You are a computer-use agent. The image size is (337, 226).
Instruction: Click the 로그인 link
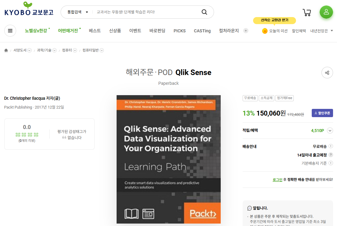(x=277, y=180)
